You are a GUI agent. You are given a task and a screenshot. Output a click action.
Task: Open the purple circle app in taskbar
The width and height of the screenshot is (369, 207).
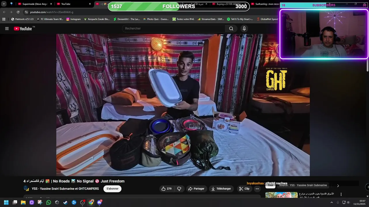(32, 202)
